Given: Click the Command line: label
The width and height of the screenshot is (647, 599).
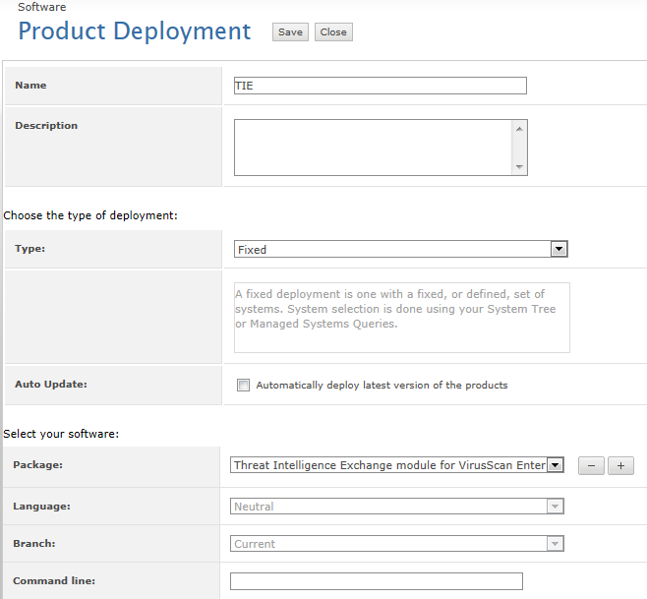Looking at the screenshot, I should (54, 581).
